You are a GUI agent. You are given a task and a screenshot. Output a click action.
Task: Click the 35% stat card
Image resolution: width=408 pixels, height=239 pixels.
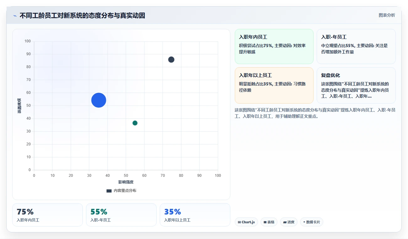click(x=195, y=215)
